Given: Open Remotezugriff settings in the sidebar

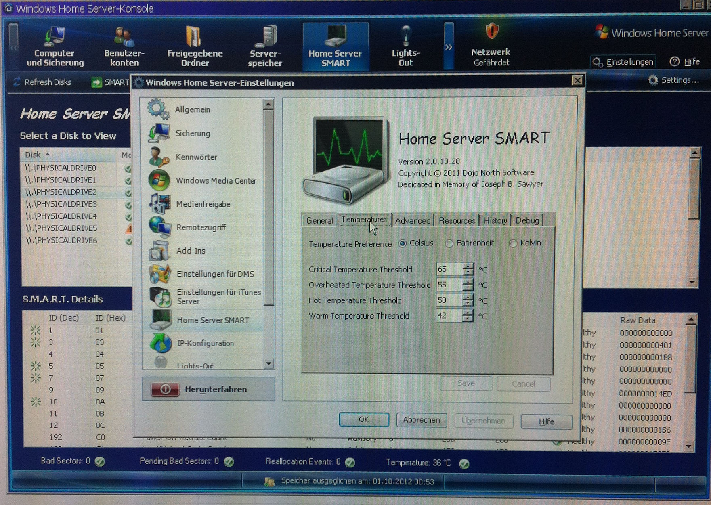Looking at the screenshot, I should tap(201, 228).
